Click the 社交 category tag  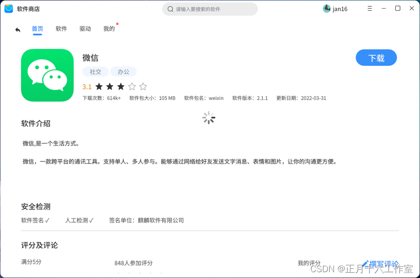tap(95, 72)
